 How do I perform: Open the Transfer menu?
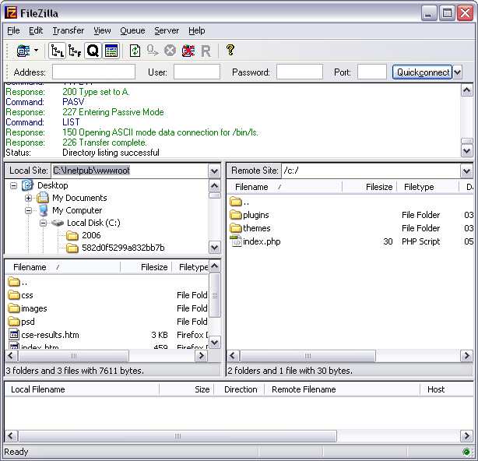click(x=68, y=30)
